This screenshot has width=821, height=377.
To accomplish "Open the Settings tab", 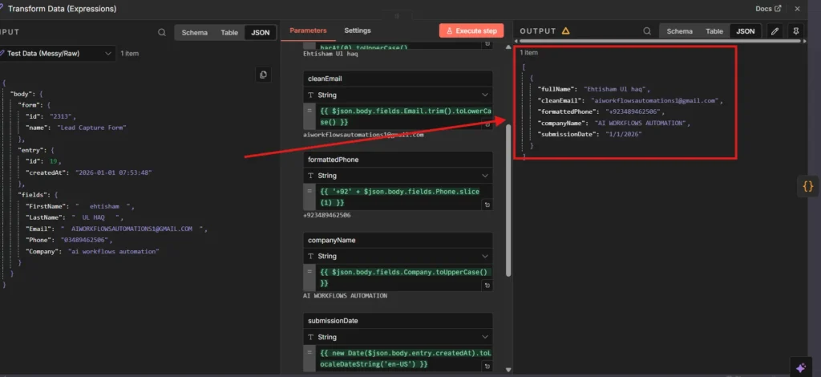I will (x=358, y=30).
